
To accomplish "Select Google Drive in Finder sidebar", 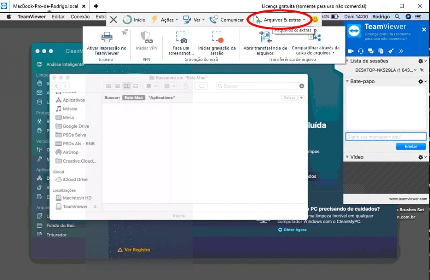I will 76,126.
